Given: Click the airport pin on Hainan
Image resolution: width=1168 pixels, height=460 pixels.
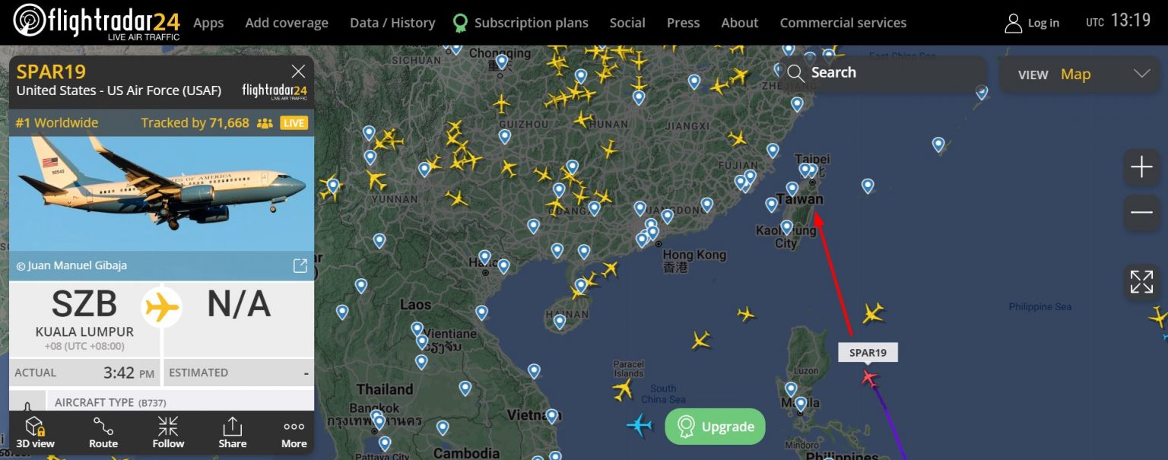Looking at the screenshot, I should click(x=560, y=321).
